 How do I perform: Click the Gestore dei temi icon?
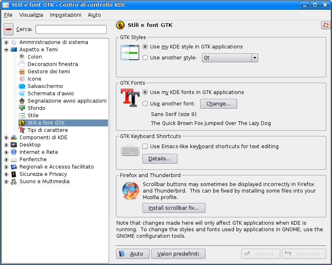22,71
